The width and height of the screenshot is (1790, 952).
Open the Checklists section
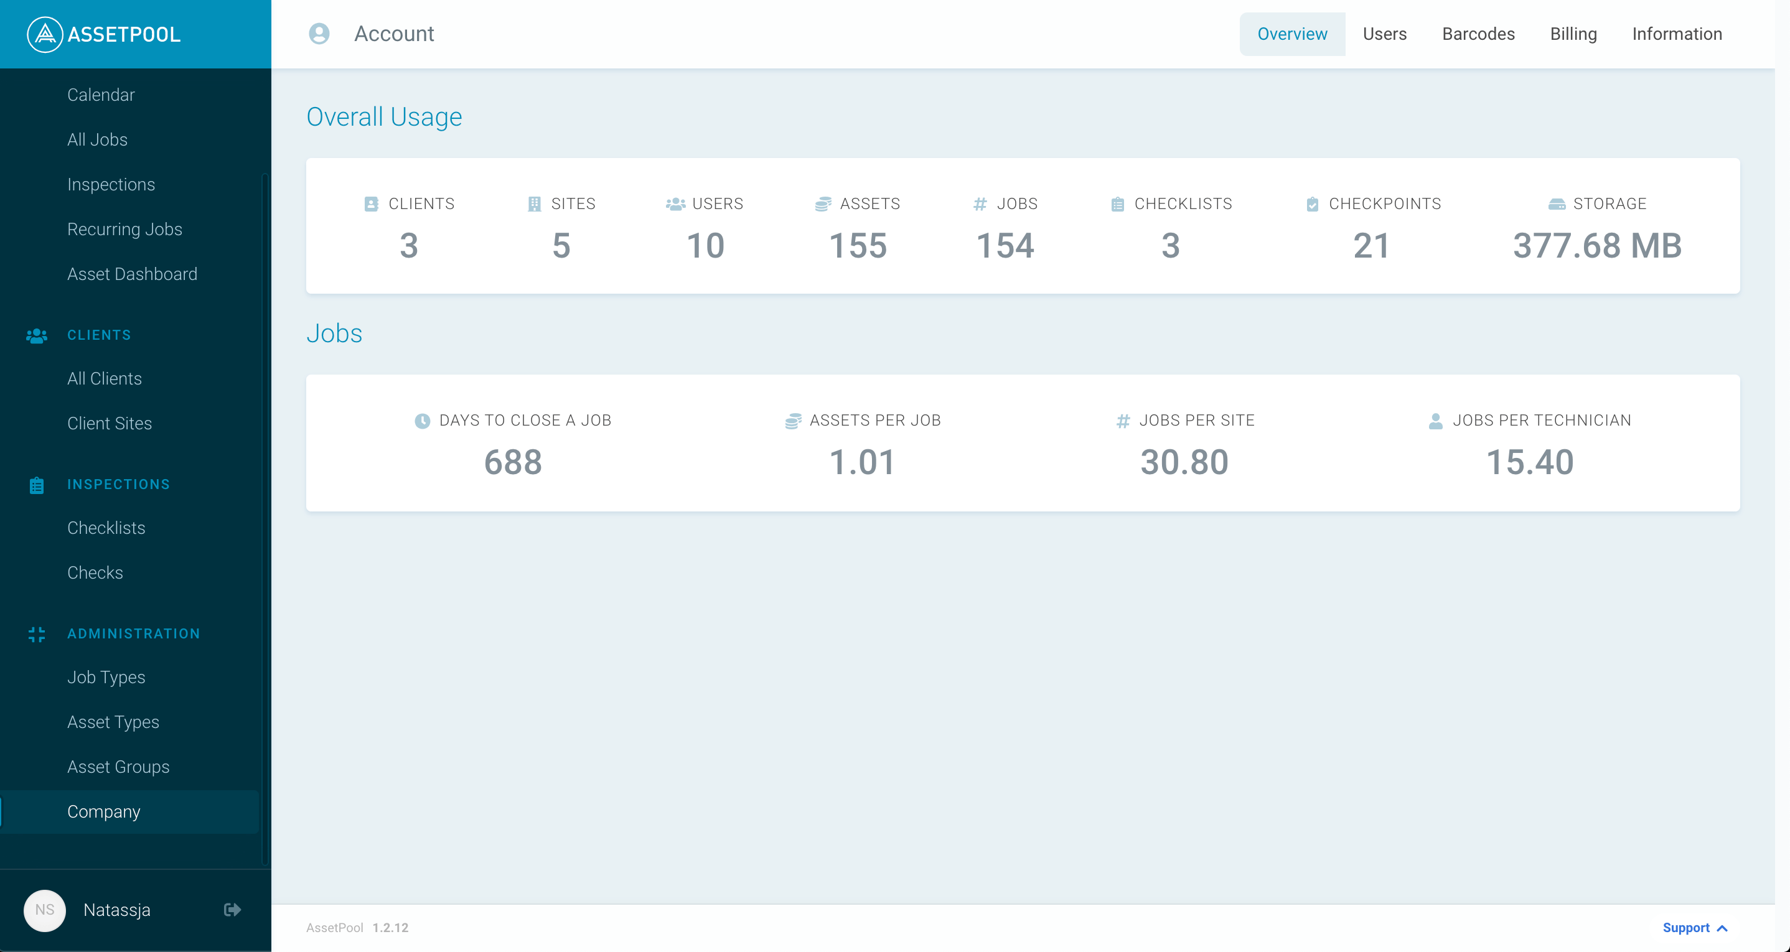106,528
